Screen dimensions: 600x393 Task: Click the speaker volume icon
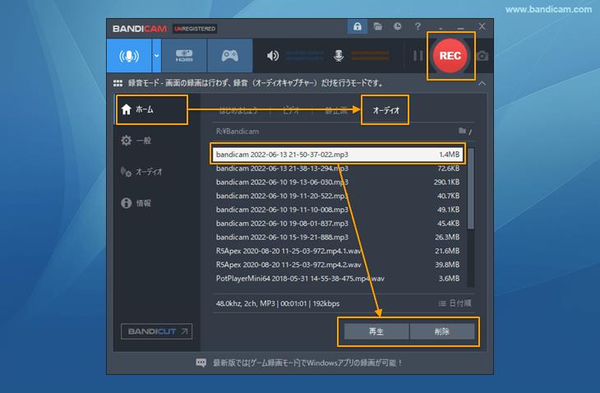[x=272, y=56]
